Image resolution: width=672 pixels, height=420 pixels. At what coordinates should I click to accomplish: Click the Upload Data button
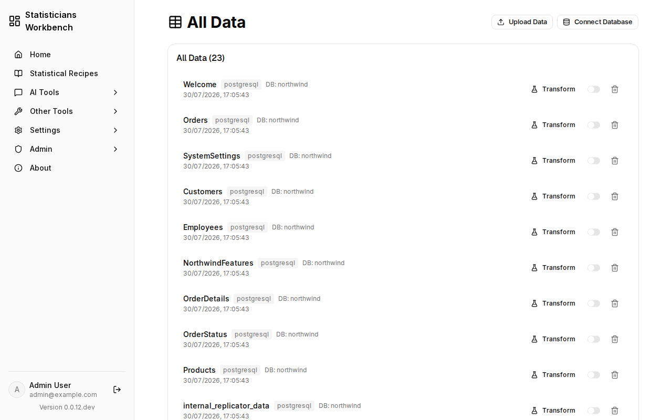tap(522, 22)
